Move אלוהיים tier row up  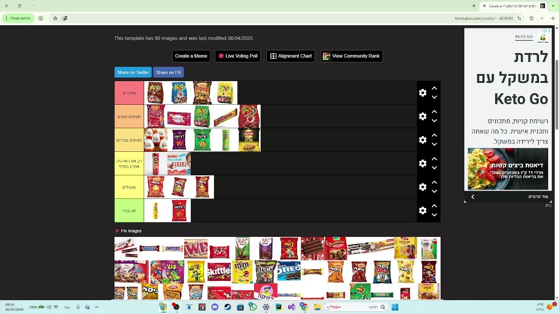tap(434, 88)
